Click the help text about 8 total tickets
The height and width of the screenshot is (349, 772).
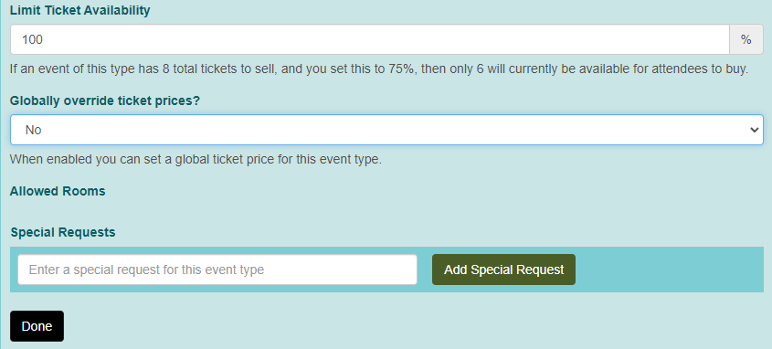(x=378, y=69)
